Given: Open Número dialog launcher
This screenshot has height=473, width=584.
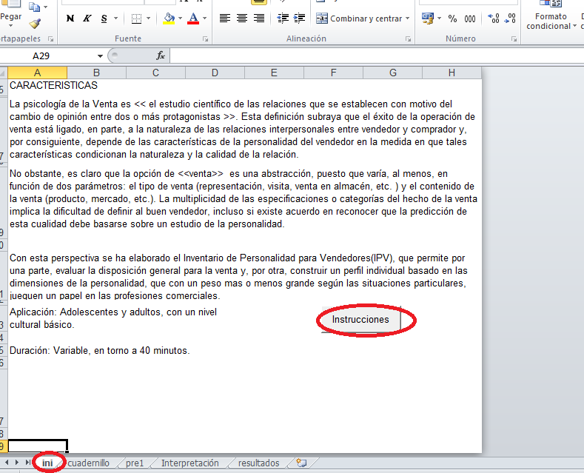Looking at the screenshot, I should (514, 38).
